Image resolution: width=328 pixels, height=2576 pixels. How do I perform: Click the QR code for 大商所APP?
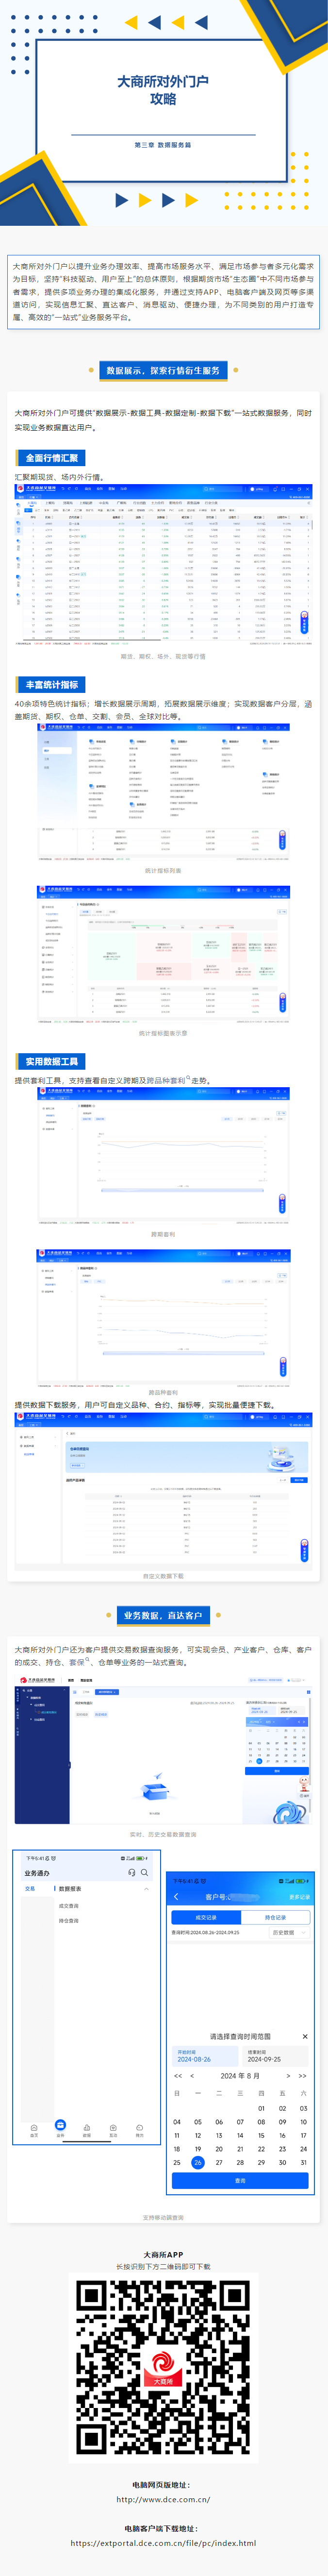pyautogui.click(x=163, y=2368)
